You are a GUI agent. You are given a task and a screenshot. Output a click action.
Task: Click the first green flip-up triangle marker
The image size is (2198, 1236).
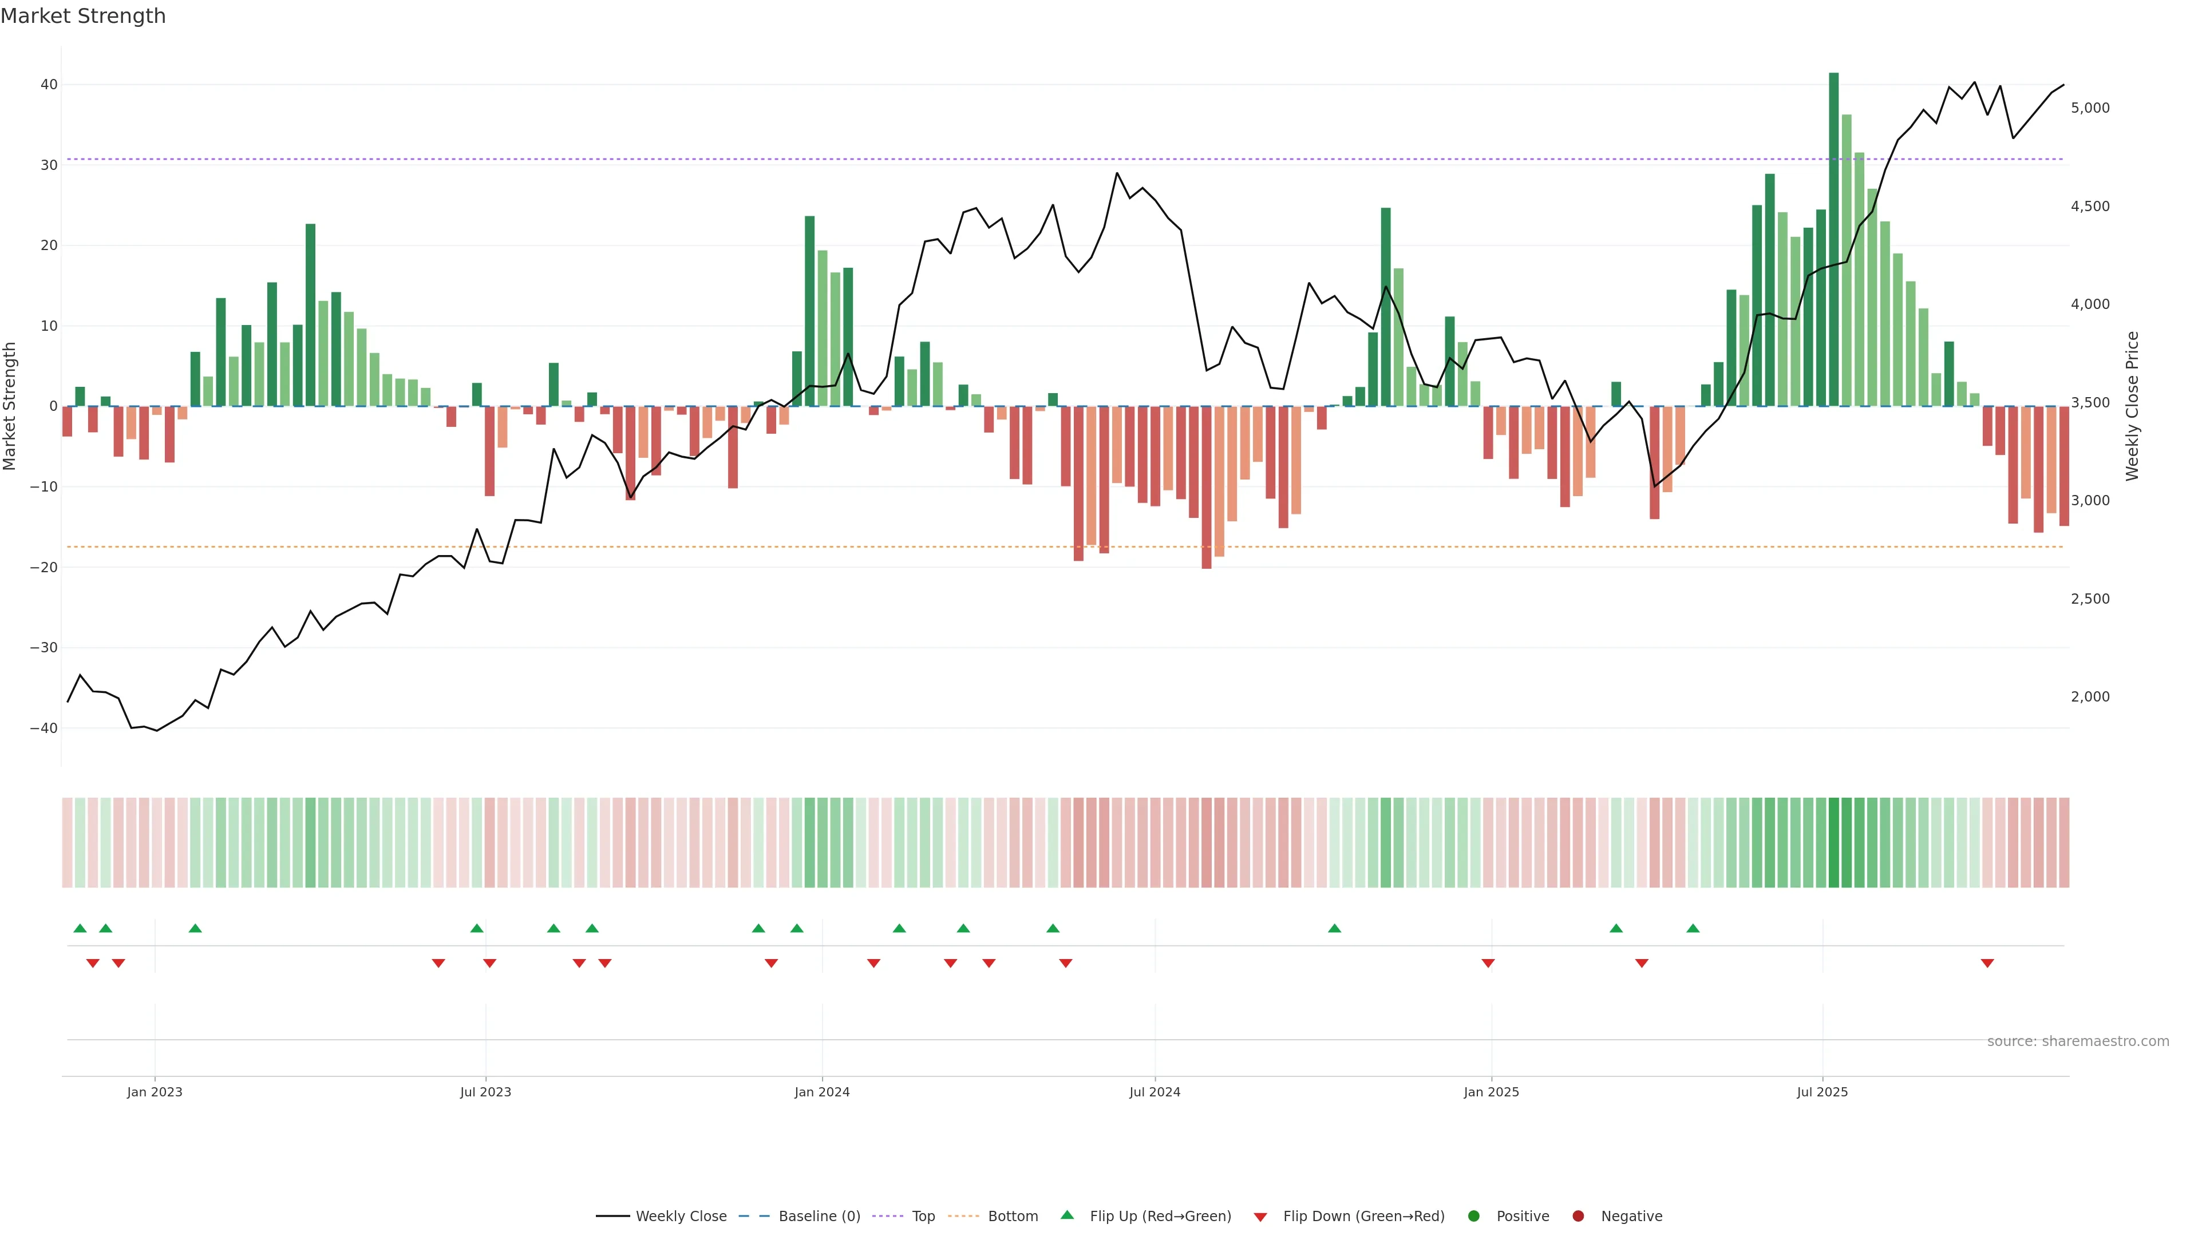coord(80,928)
